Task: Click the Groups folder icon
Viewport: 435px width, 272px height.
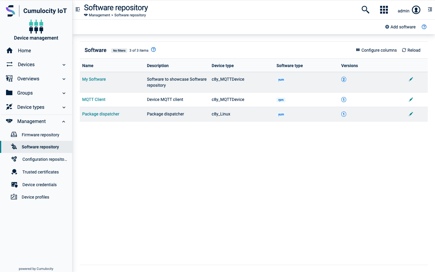Action: 9,93
